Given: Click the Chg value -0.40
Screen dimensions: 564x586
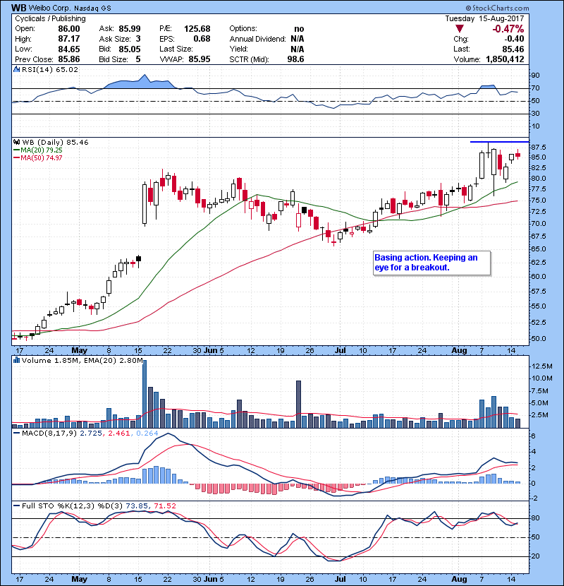Looking at the screenshot, I should pos(514,39).
